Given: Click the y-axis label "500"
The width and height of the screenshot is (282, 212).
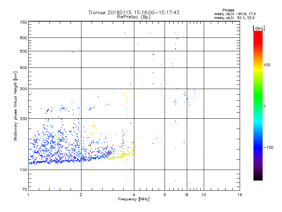Looking at the screenshot, I should click(x=23, y=51).
